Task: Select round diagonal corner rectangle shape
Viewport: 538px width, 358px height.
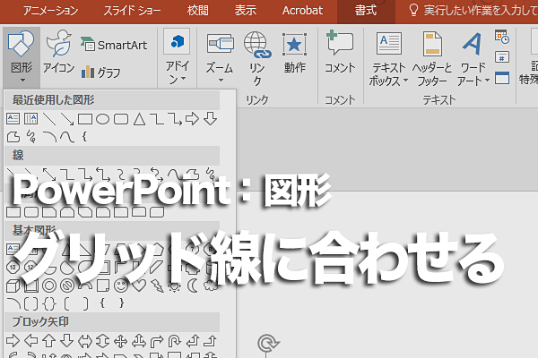Action: [x=156, y=212]
